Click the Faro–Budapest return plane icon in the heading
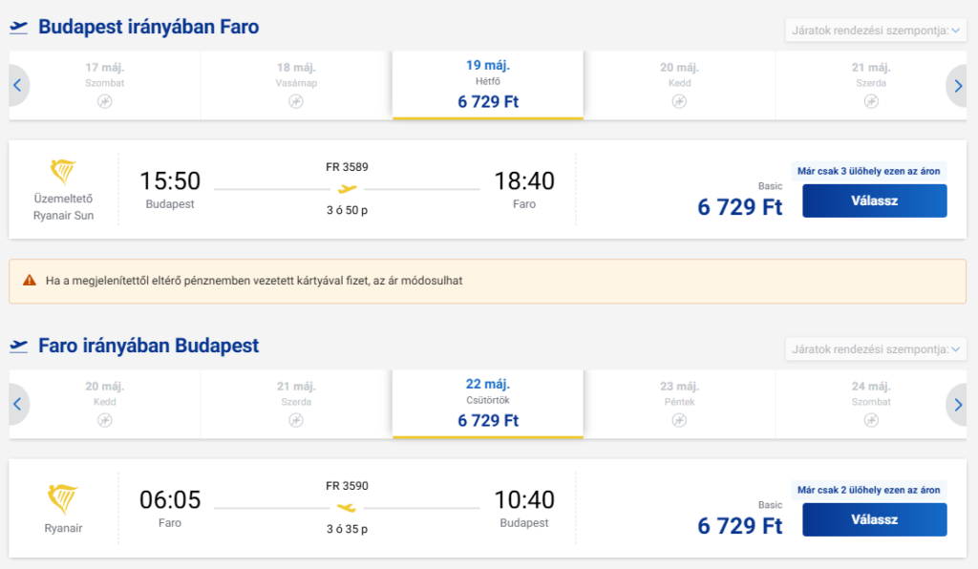The image size is (978, 569). [x=19, y=346]
